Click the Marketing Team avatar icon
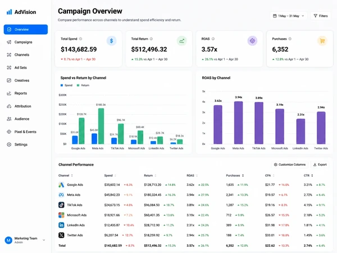Image resolution: width=337 pixels, height=253 pixels. coord(8,240)
